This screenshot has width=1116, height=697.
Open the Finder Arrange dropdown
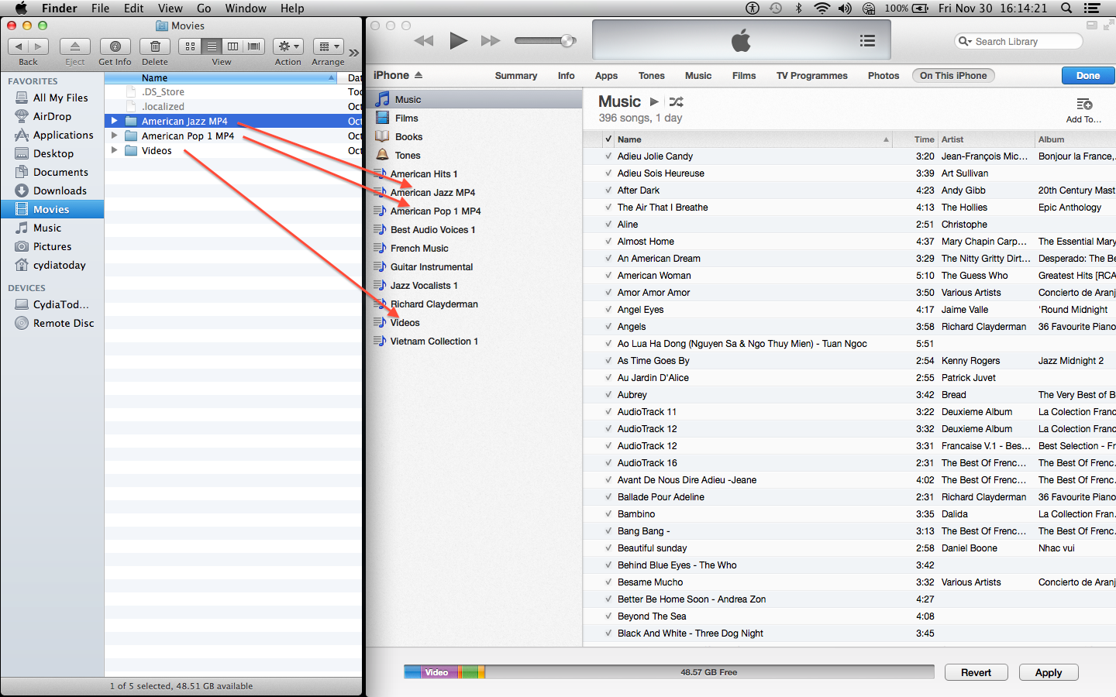(x=328, y=46)
